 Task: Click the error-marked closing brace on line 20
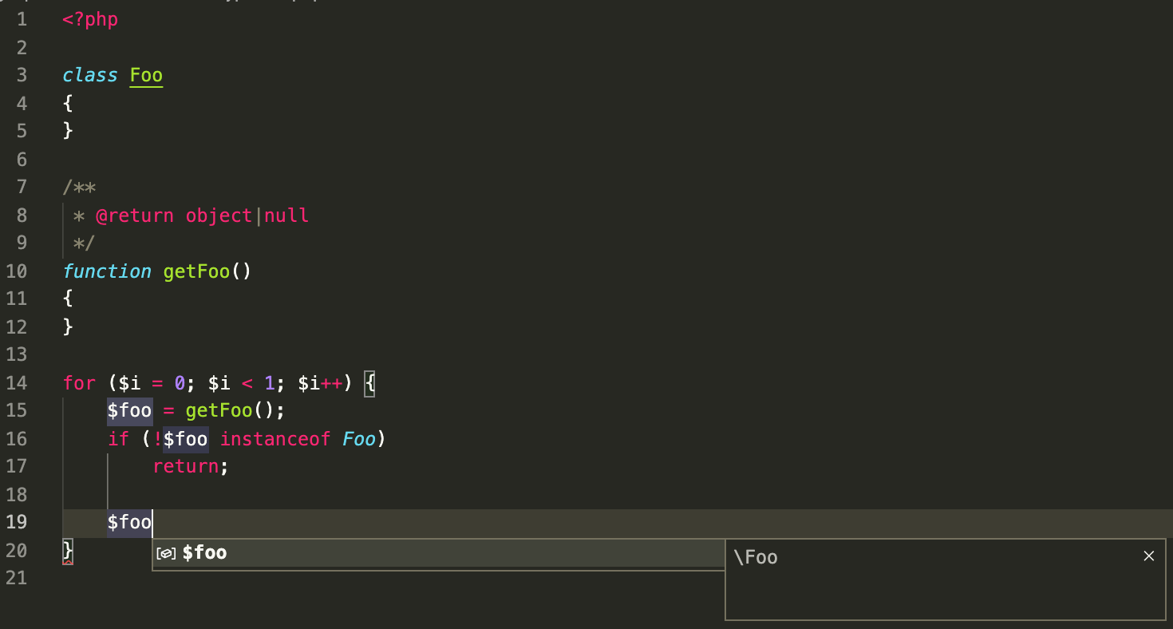(66, 550)
